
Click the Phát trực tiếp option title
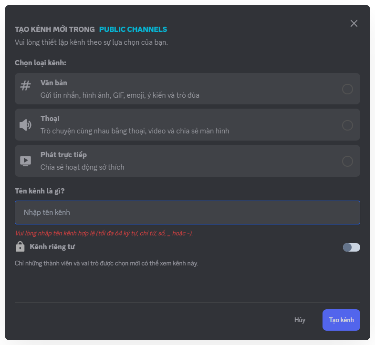pos(63,155)
